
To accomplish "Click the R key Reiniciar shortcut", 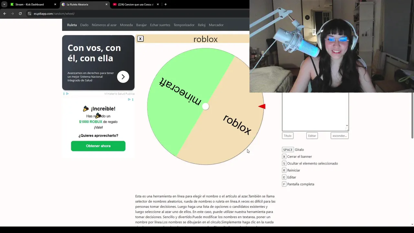I will pos(284,170).
